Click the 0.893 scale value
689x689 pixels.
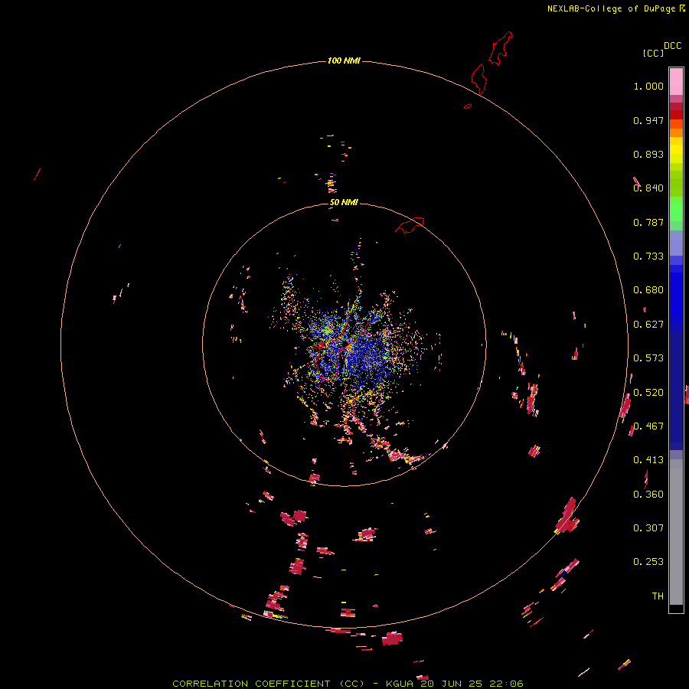648,154
